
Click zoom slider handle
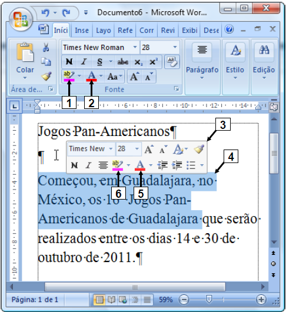pyautogui.click(x=209, y=299)
